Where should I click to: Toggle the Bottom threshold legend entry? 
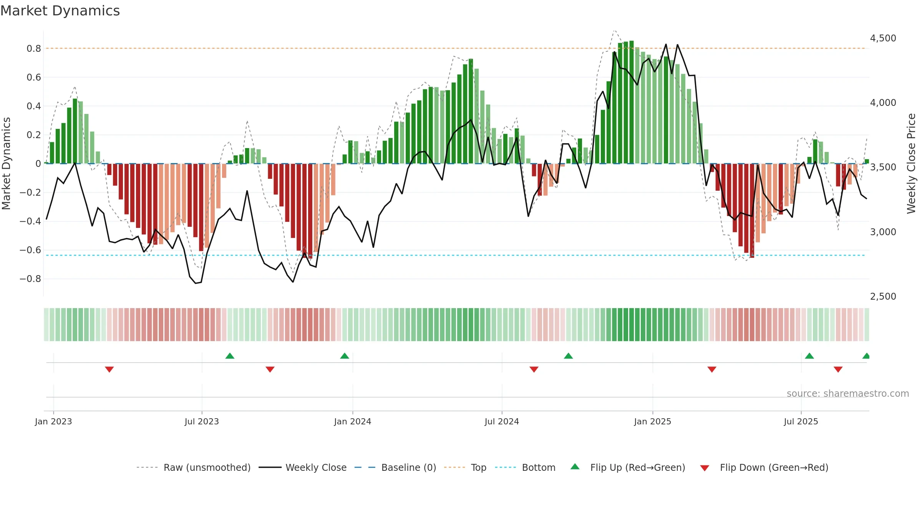coord(525,467)
